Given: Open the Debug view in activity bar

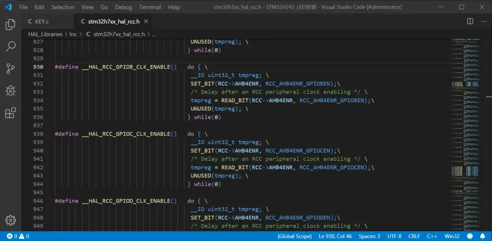Looking at the screenshot, I should click(10, 91).
